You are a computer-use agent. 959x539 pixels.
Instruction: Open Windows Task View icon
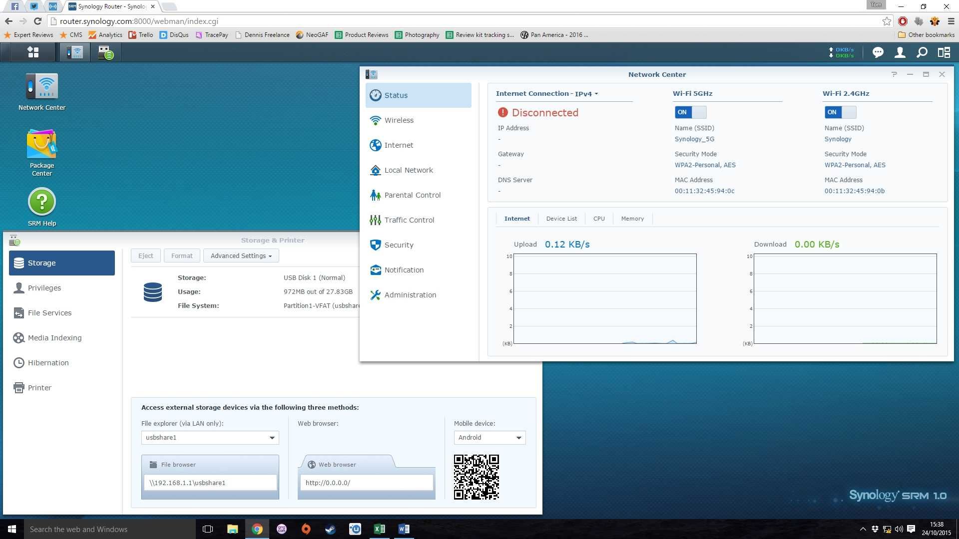click(208, 529)
